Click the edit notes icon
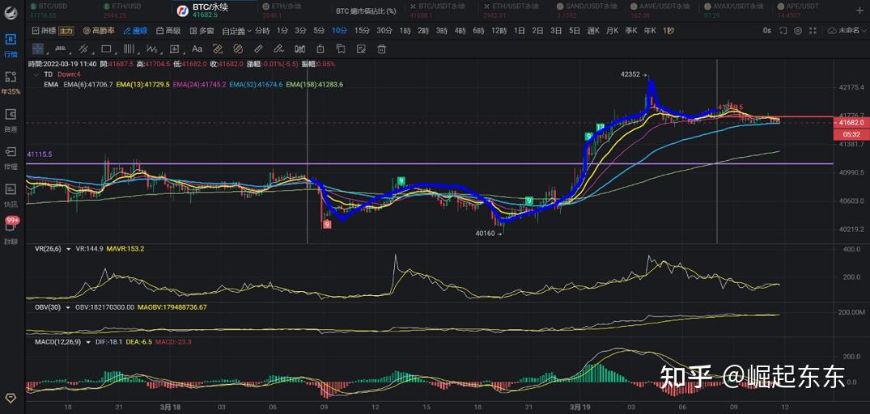 361,49
